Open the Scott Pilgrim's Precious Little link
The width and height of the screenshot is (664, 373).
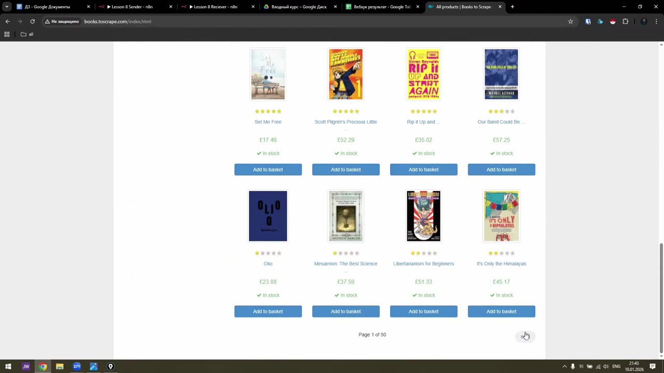tap(345, 122)
